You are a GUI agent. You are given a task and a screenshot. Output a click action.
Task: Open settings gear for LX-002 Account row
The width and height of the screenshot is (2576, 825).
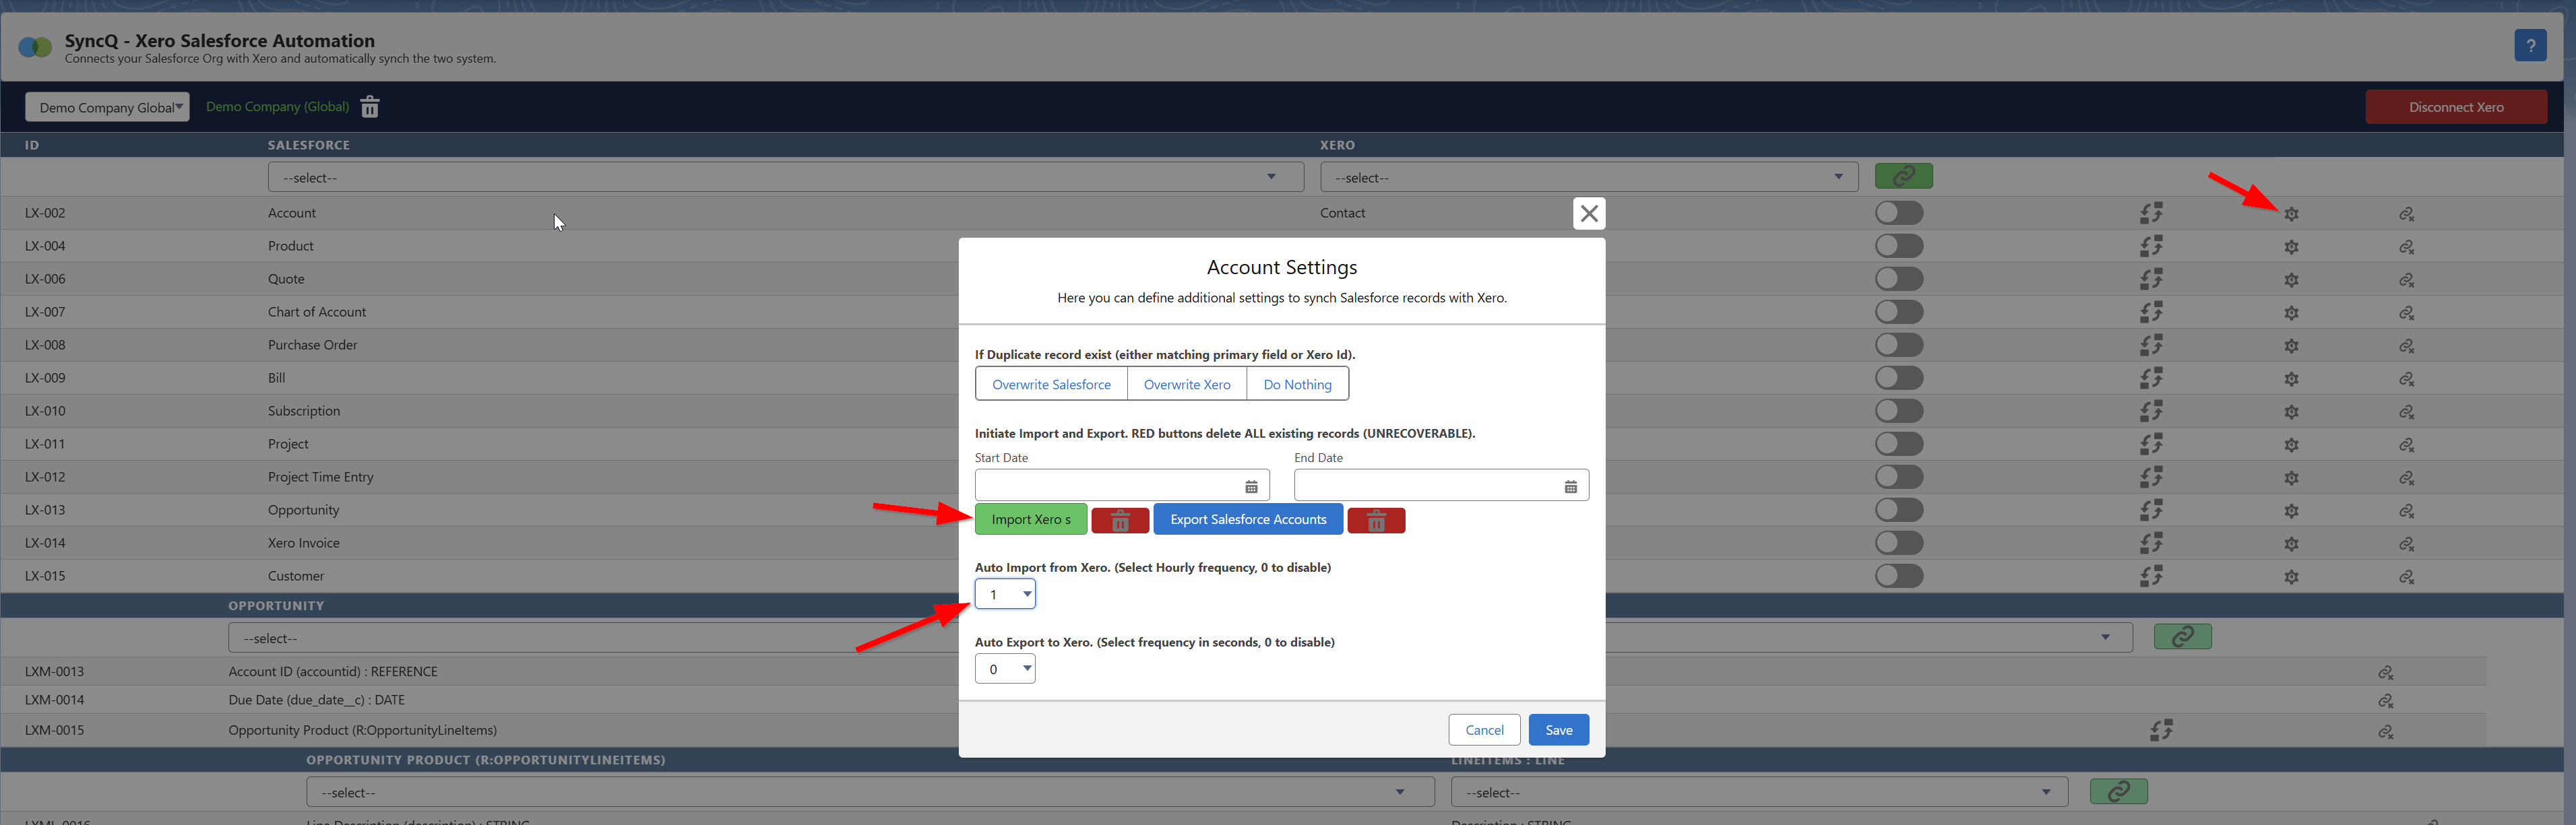2291,214
